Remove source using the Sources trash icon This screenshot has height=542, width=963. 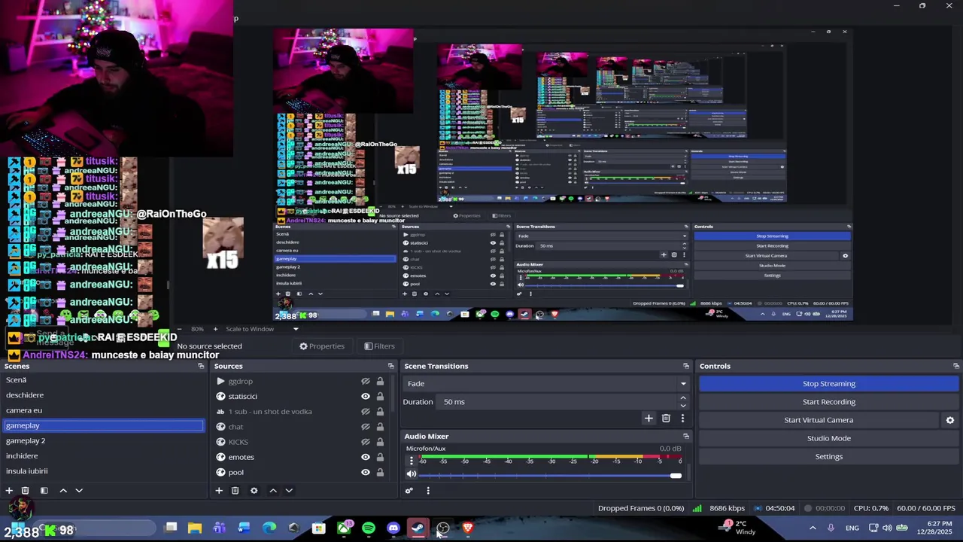pos(235,490)
